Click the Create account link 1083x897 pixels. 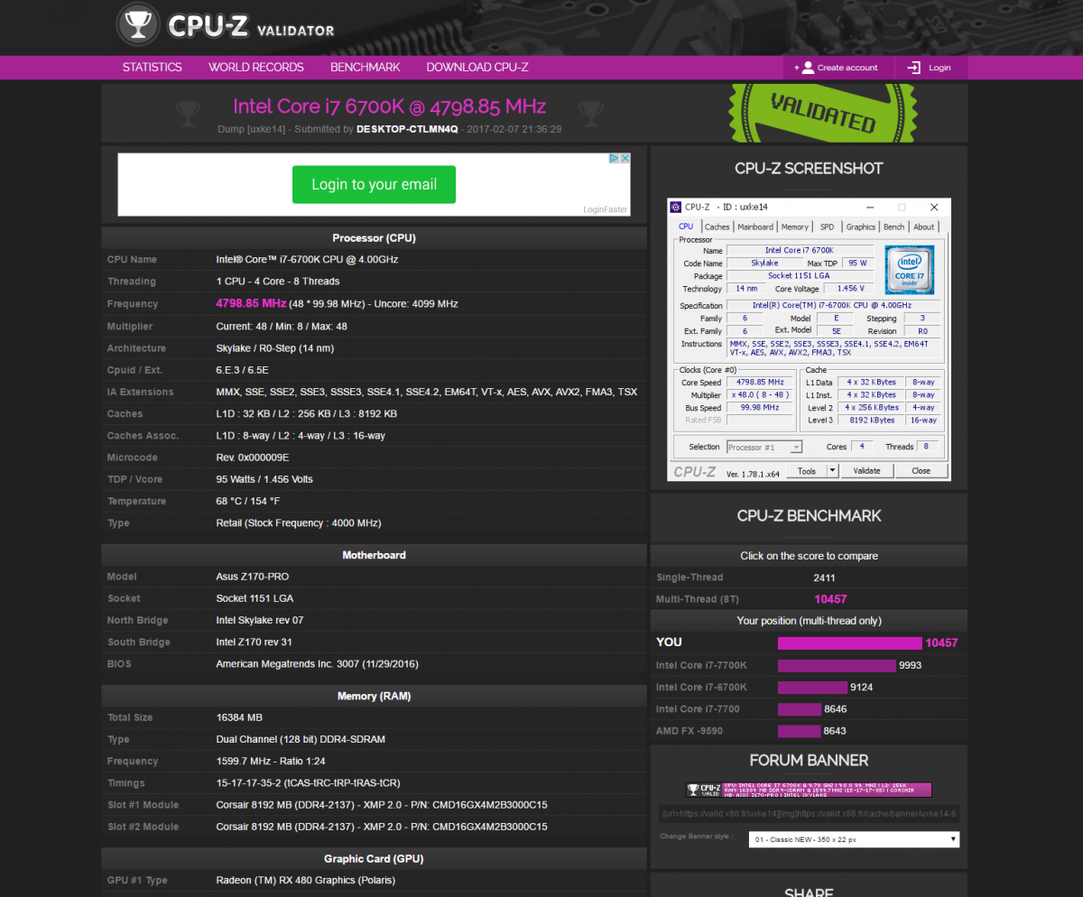(x=847, y=68)
